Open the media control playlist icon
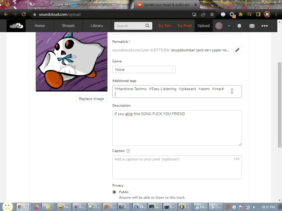 249,14
